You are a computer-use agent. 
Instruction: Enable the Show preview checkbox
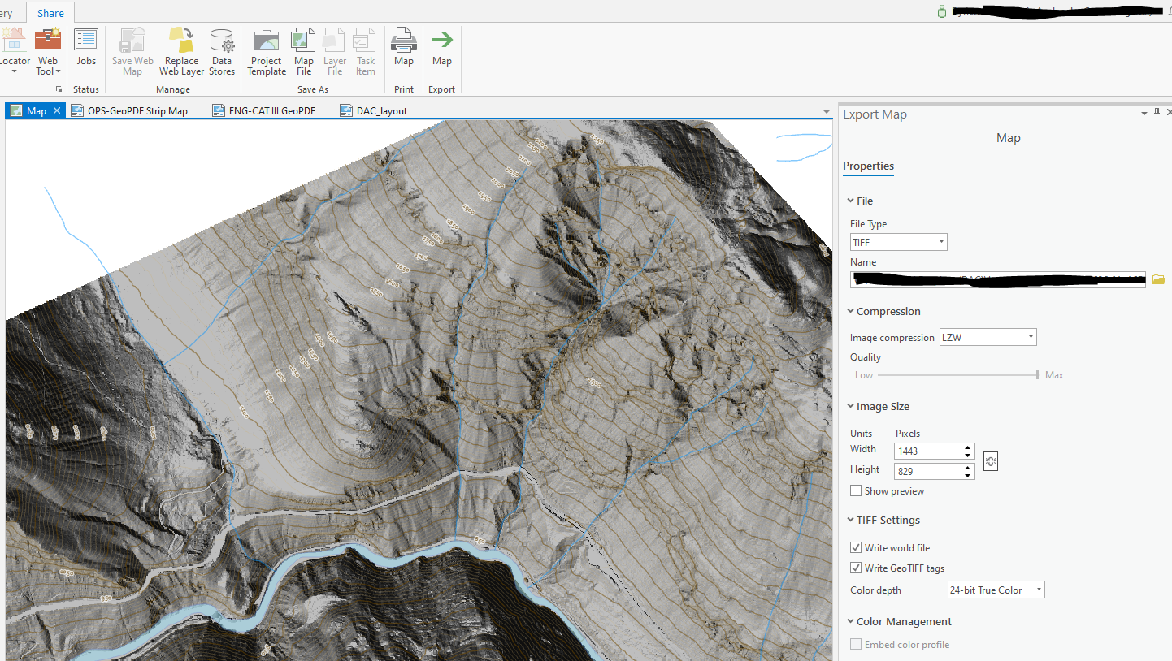[x=855, y=490]
